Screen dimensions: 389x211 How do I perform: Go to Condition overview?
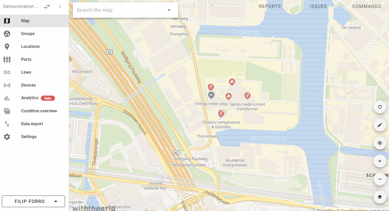34,111
